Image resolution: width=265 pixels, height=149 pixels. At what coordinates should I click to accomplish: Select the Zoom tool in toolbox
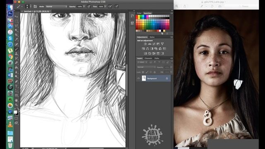tap(17, 105)
